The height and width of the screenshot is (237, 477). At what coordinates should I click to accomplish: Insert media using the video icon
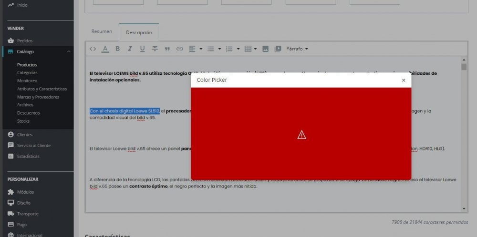pos(278,49)
